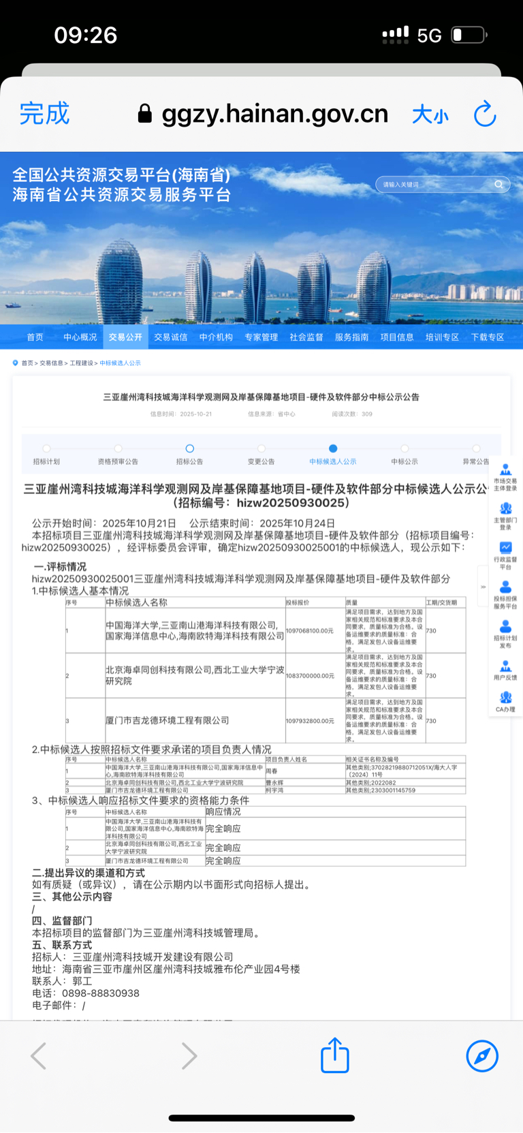The width and height of the screenshot is (523, 1133).
Task: Open in Safari compass icon
Action: (x=482, y=1056)
